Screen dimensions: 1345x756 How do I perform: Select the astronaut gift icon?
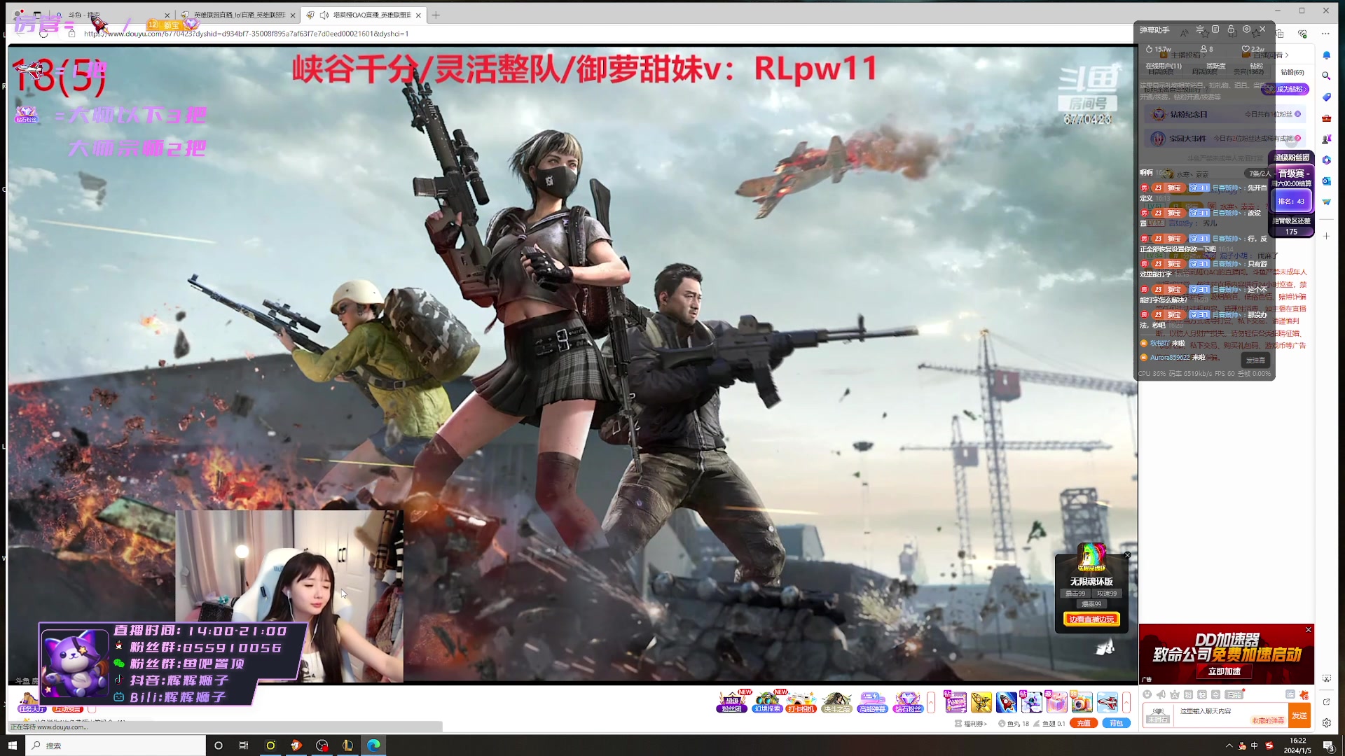1031,701
